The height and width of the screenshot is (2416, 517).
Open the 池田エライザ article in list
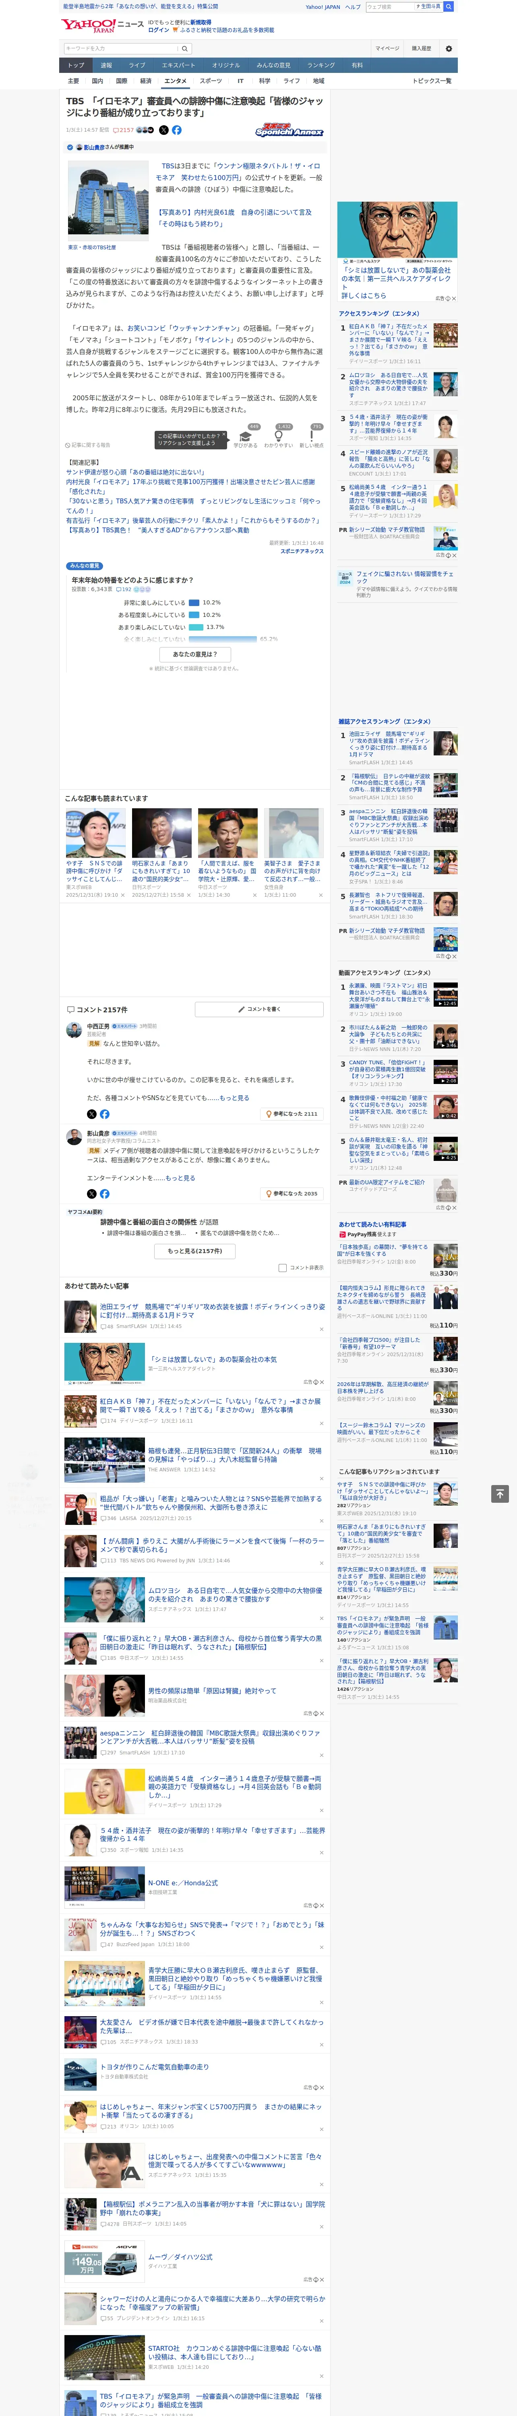213,1310
